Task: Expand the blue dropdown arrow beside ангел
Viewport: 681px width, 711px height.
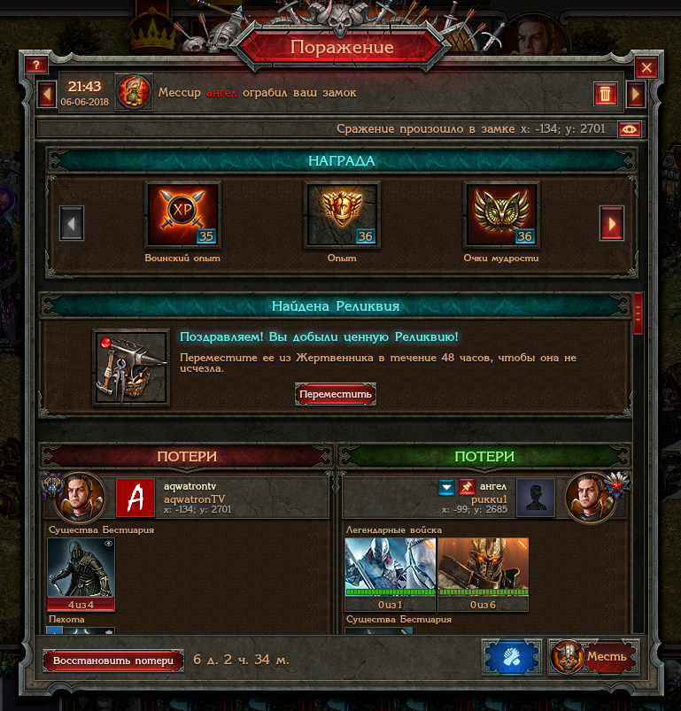Action: (x=446, y=487)
